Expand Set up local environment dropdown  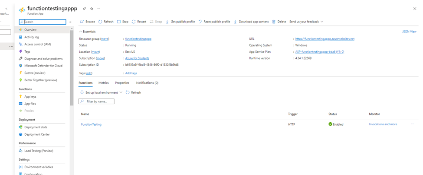tap(101, 92)
